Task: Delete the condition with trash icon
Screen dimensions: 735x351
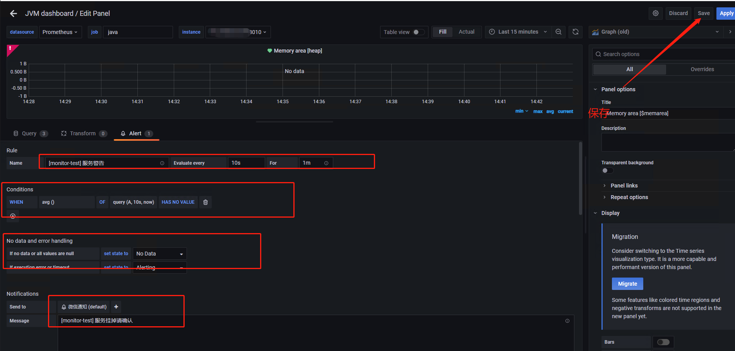Action: coord(206,202)
